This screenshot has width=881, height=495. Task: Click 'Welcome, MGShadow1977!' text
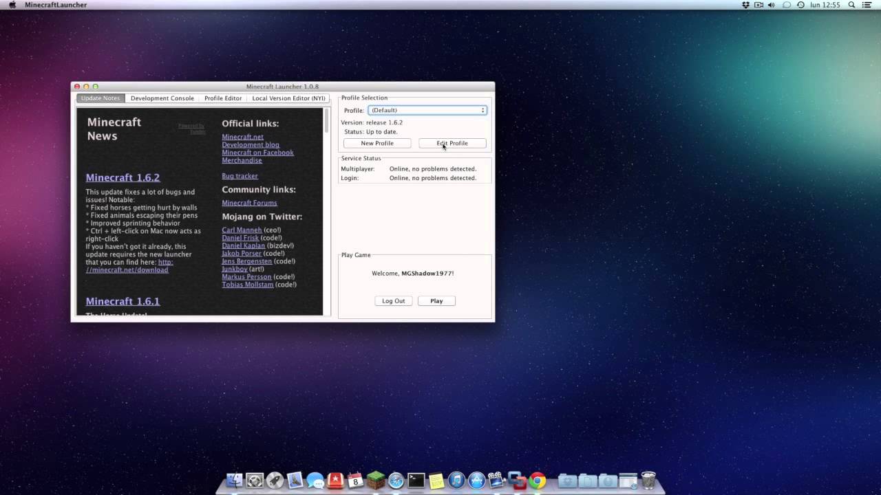click(413, 273)
